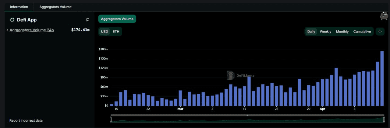The height and width of the screenshot is (128, 390).
Task: Click the 29 x-axis date label
Action: coord(309,109)
